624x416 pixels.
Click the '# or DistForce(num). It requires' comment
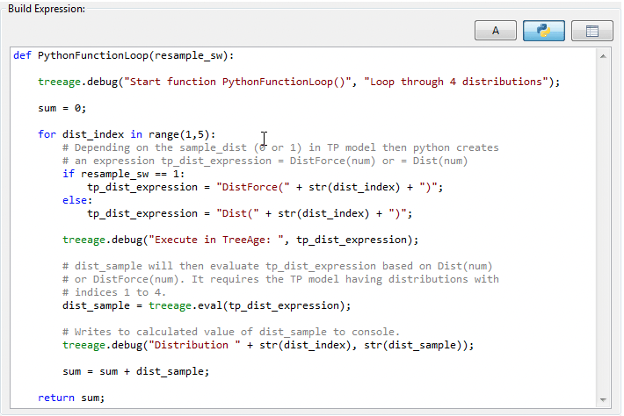pyautogui.click(x=280, y=279)
